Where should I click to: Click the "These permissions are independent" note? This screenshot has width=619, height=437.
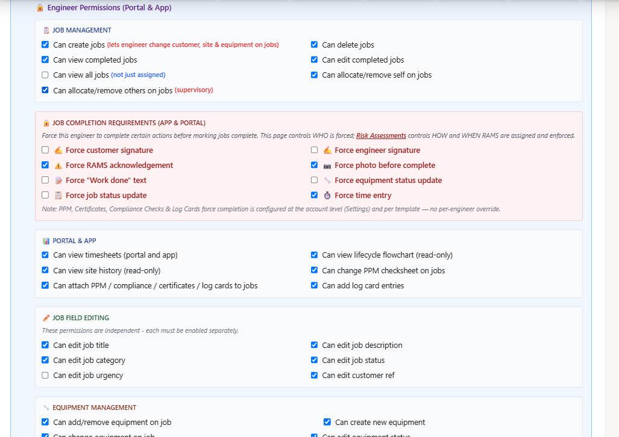pyautogui.click(x=140, y=330)
